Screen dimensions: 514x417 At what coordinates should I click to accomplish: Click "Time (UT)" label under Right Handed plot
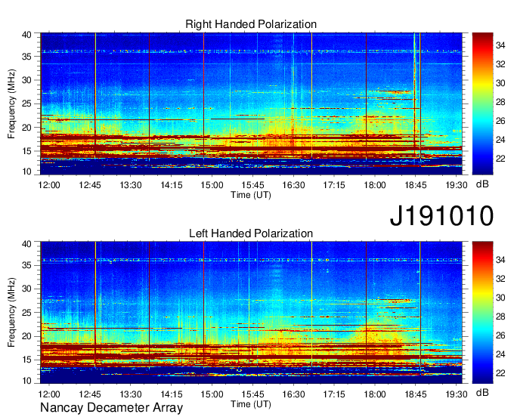coord(251,195)
